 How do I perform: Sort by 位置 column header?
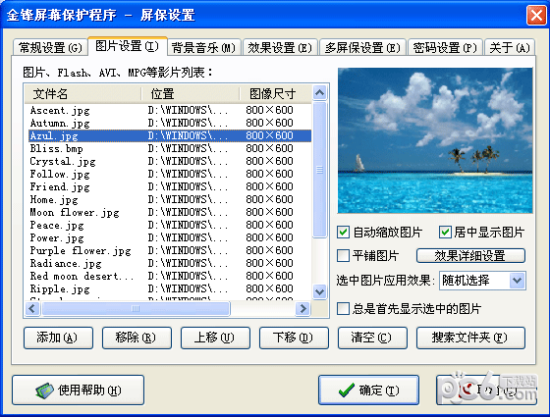[191, 94]
